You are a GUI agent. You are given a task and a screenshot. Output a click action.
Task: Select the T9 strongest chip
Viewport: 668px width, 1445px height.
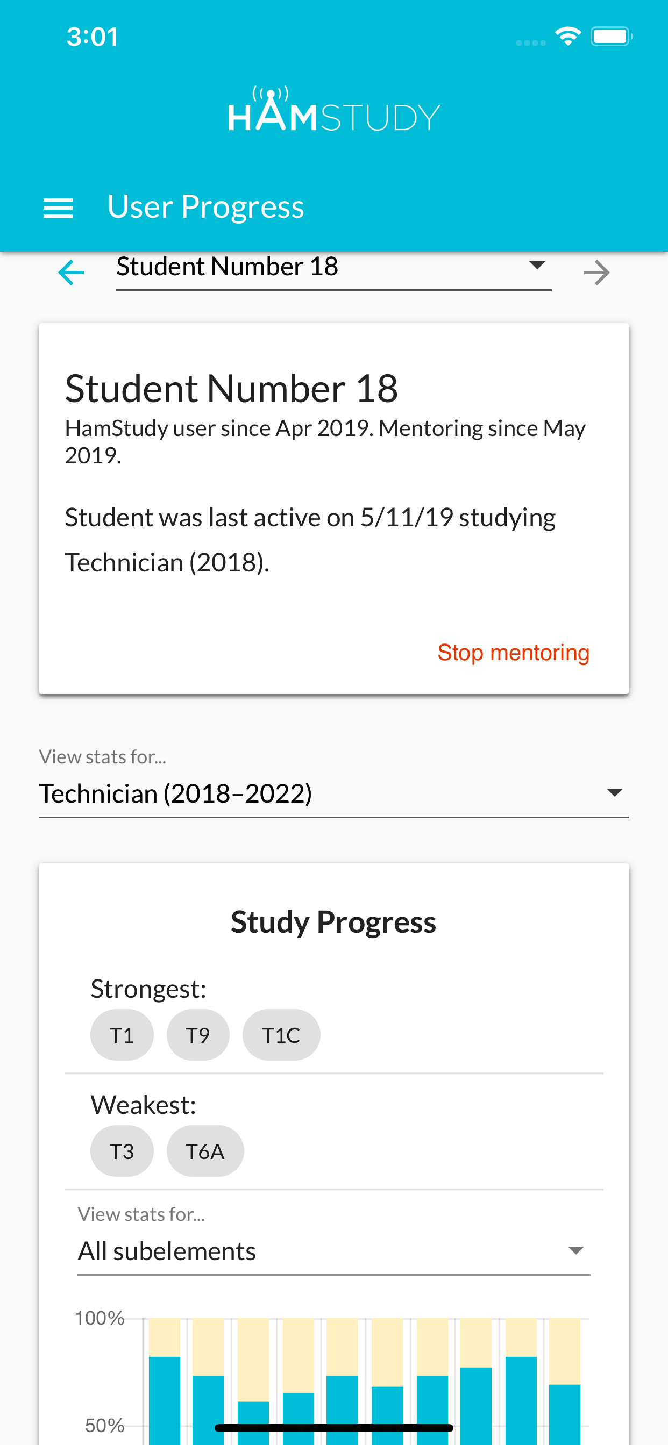click(x=197, y=1035)
